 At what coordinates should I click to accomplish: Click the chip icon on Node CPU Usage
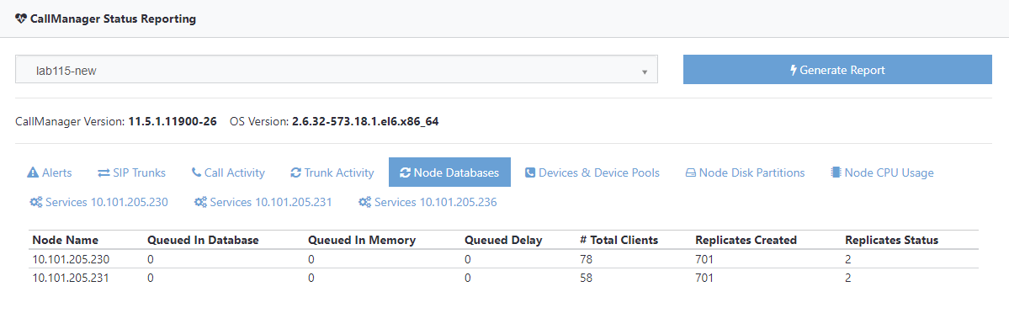pos(836,172)
